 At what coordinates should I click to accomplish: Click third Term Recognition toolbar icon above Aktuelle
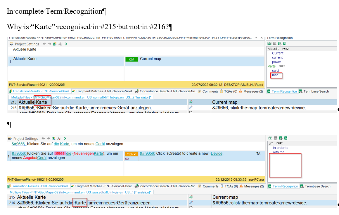click(280, 43)
